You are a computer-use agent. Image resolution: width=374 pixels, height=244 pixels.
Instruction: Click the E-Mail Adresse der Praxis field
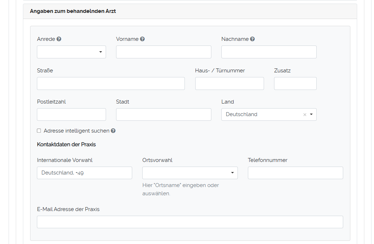pos(190,222)
